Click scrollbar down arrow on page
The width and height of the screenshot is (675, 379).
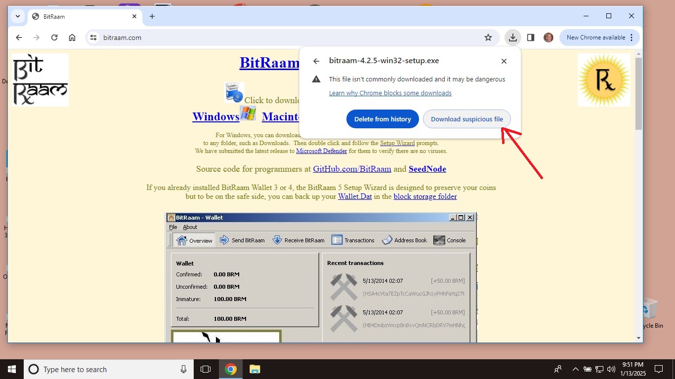click(x=639, y=338)
